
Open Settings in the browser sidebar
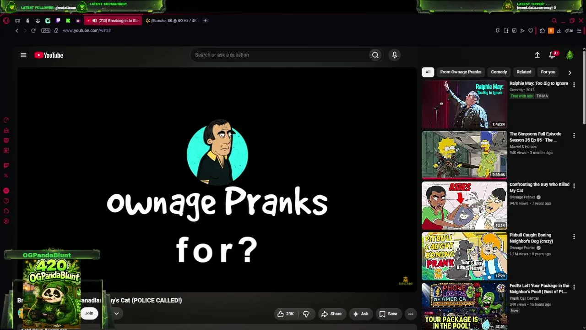point(6,221)
